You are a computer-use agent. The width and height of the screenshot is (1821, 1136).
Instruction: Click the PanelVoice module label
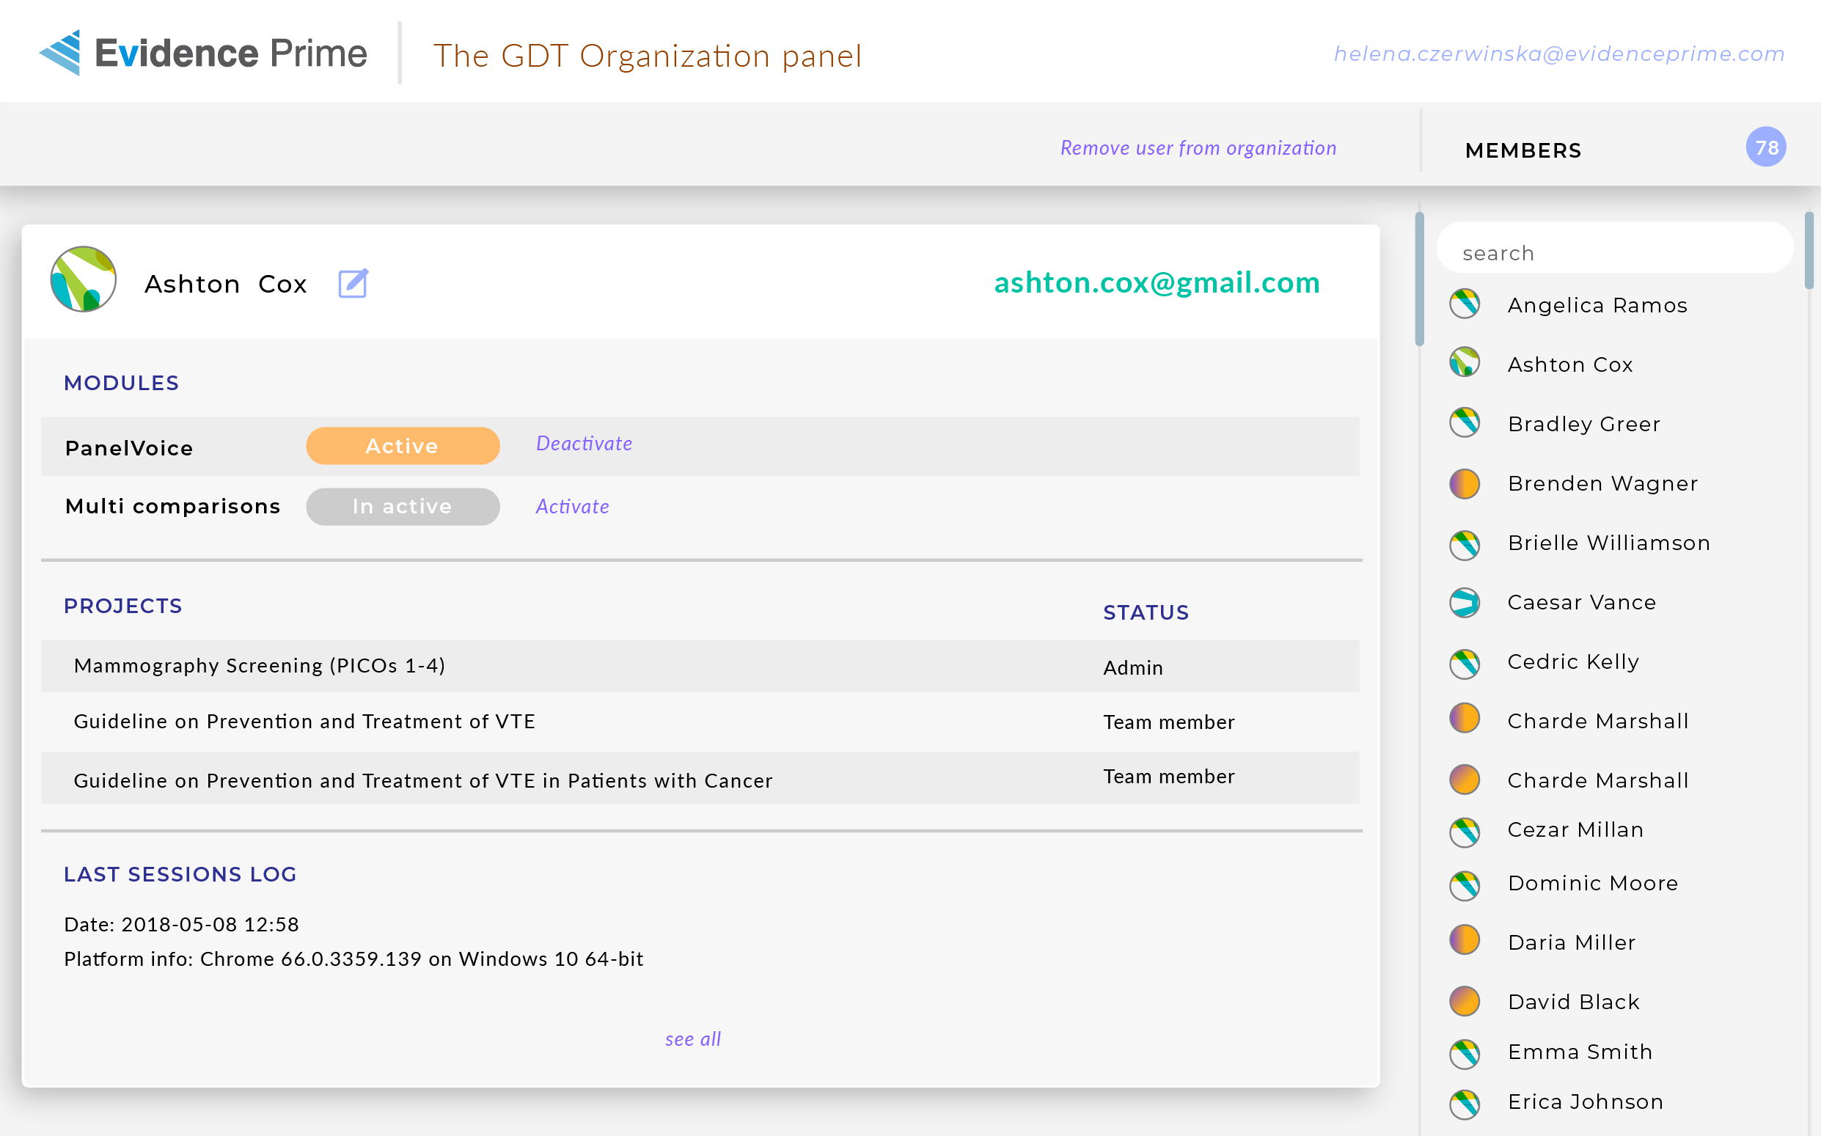129,448
